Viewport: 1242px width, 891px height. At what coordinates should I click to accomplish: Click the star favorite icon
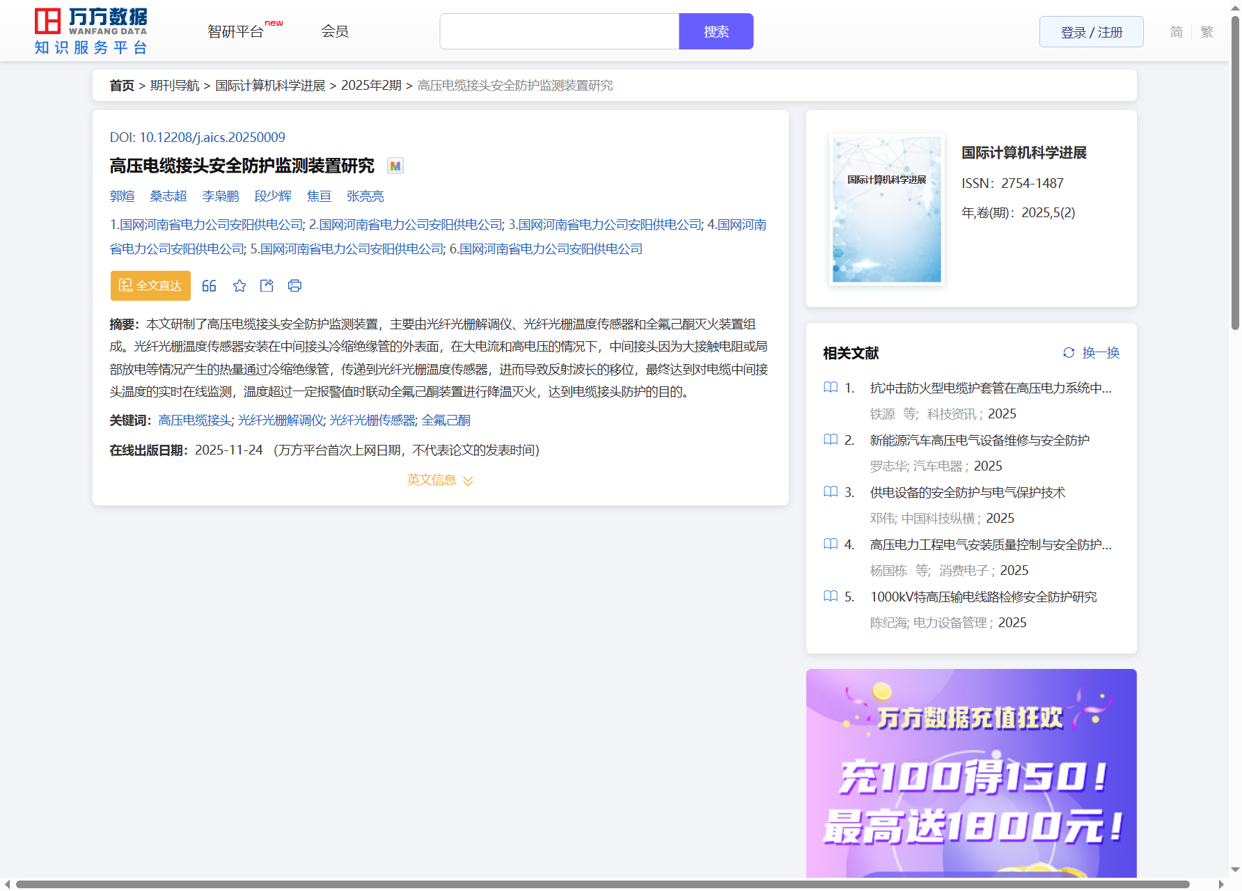pos(239,286)
